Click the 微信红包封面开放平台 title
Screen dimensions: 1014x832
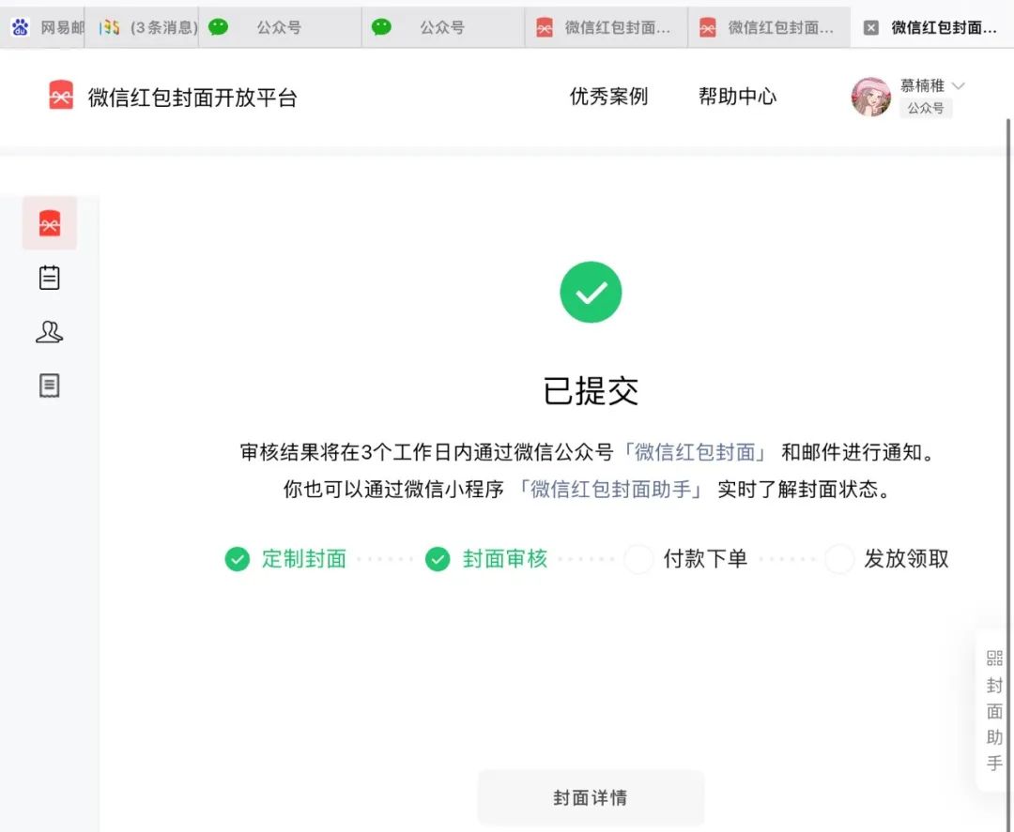click(x=192, y=98)
